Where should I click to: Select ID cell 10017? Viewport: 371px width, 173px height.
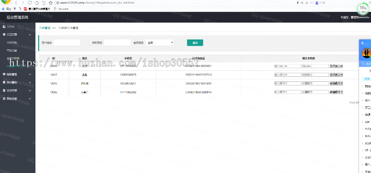tap(54, 75)
